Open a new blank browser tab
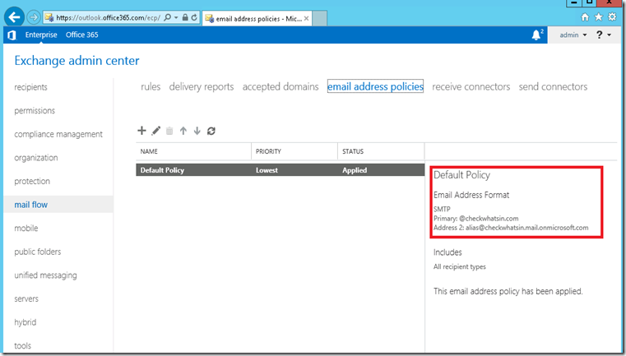 [319, 18]
